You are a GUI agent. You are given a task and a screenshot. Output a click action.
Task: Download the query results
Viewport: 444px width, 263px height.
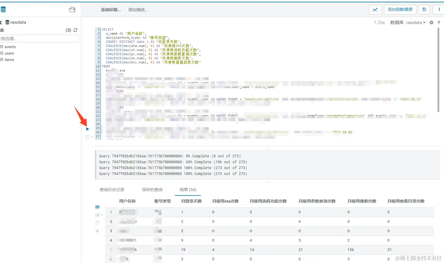pyautogui.click(x=98, y=231)
